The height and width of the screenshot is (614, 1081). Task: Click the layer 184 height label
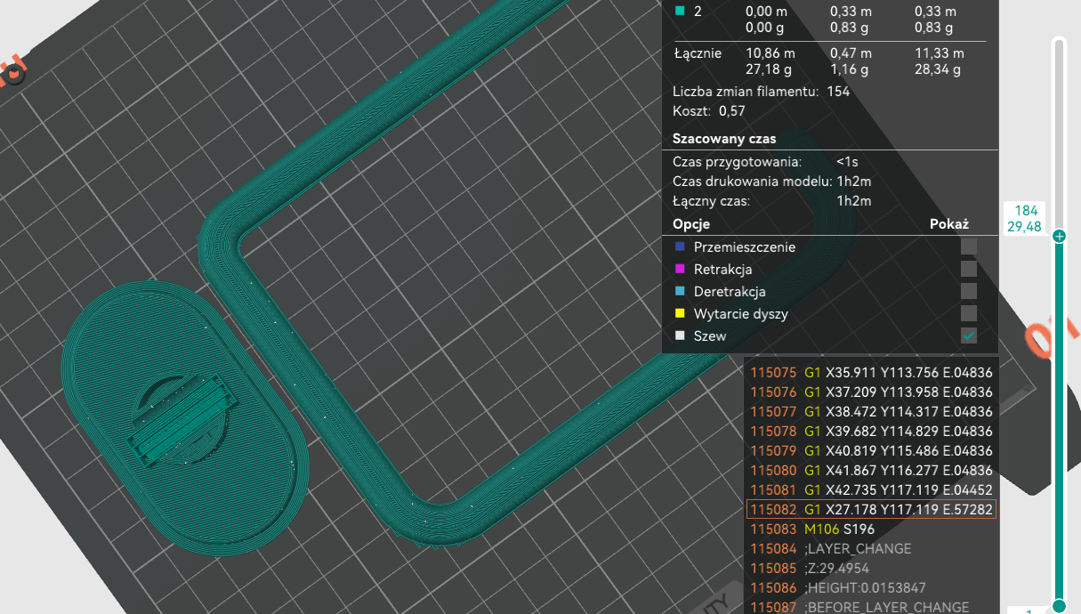[1026, 219]
